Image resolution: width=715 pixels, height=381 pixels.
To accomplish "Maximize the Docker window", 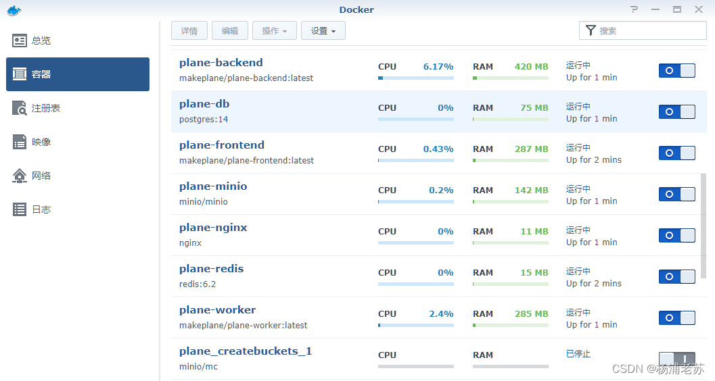I will click(677, 9).
